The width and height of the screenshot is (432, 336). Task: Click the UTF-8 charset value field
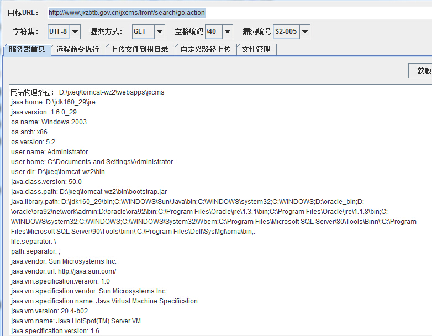[59, 32]
